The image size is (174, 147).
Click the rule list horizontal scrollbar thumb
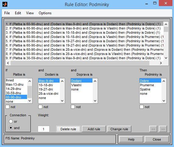tap(80, 63)
